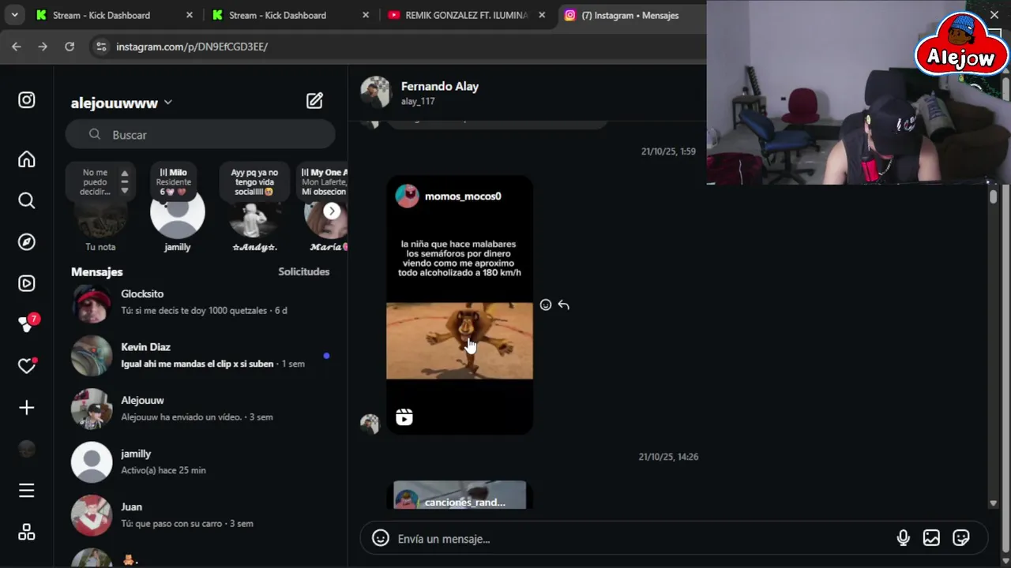Expand alejouuwww account switcher

pyautogui.click(x=122, y=103)
